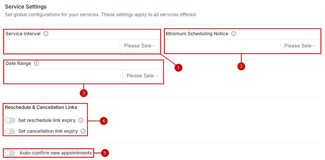325x160 pixels.
Task: Click inside the Date Range input field
Action: tap(63, 76)
